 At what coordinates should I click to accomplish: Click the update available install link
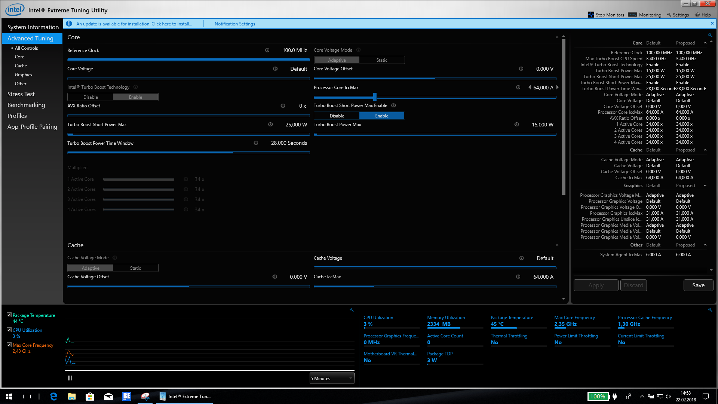click(x=134, y=24)
